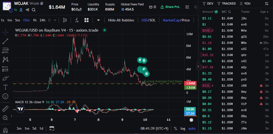This screenshot has width=273, height=134.
Task: Open the indicators fx menu
Action: coord(77,20)
